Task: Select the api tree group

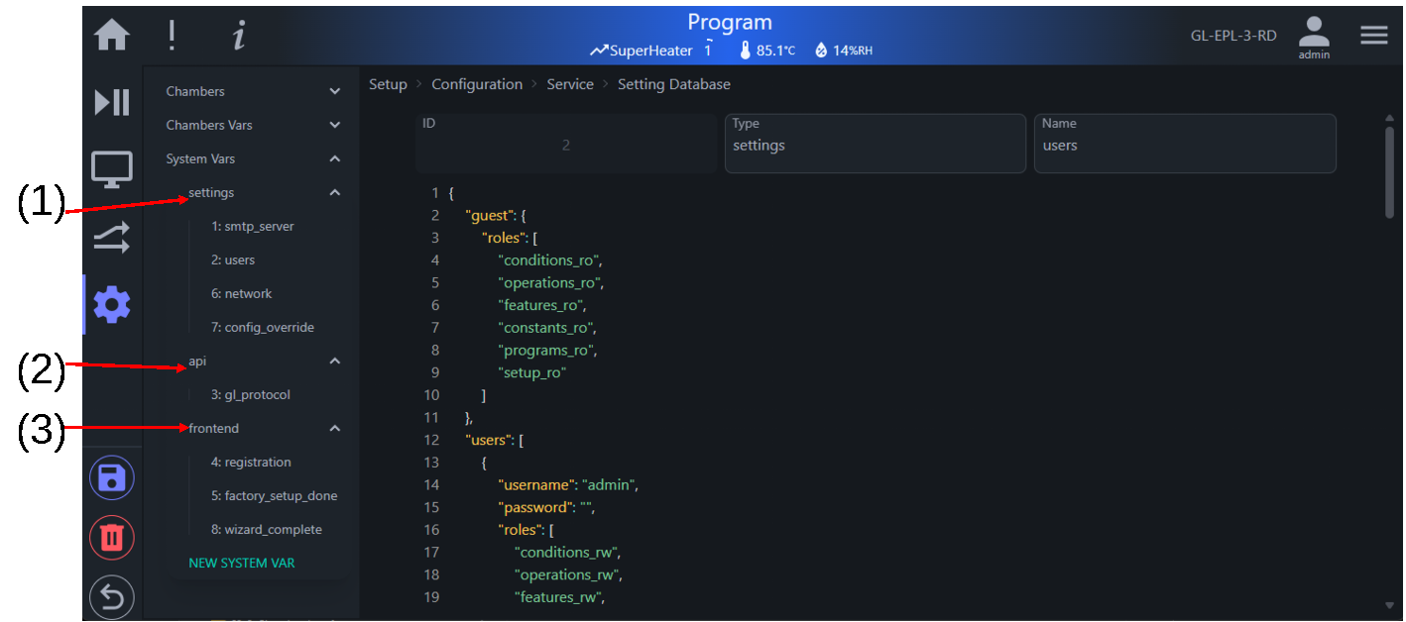Action: [x=197, y=361]
